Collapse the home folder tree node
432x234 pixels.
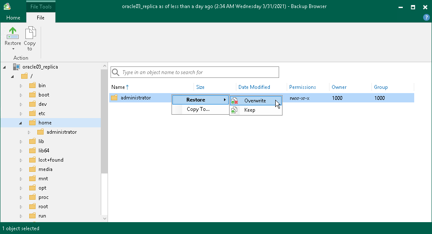click(x=21, y=123)
